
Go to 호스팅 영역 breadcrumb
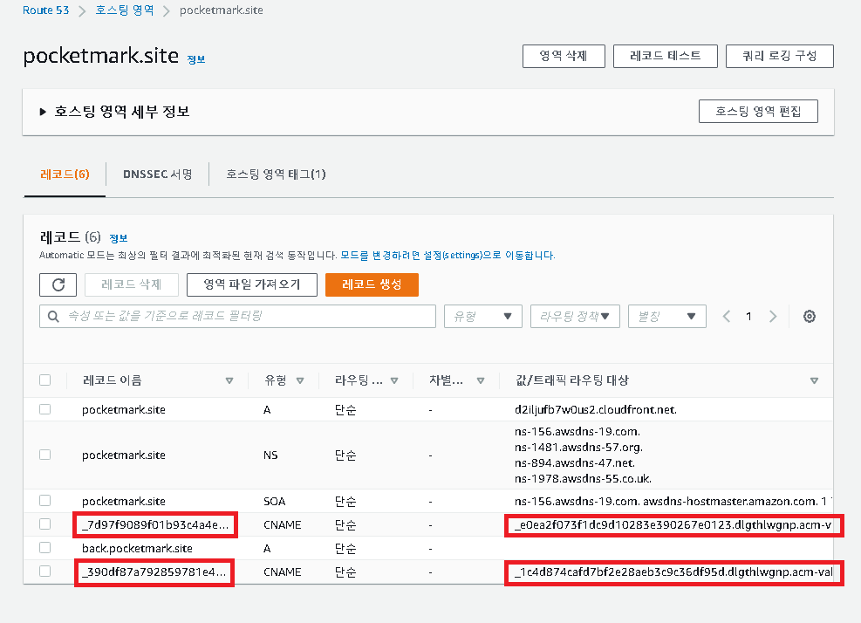pyautogui.click(x=125, y=10)
